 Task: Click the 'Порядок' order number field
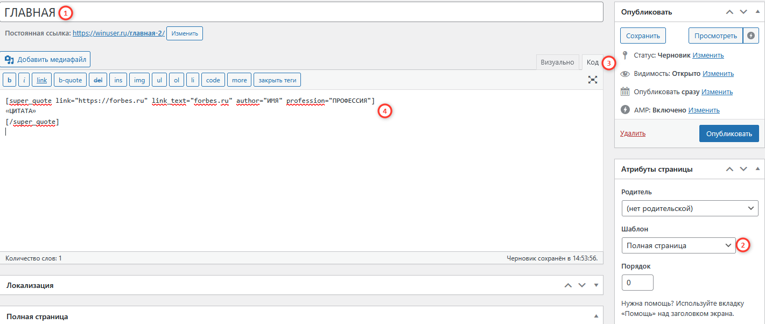pos(637,283)
